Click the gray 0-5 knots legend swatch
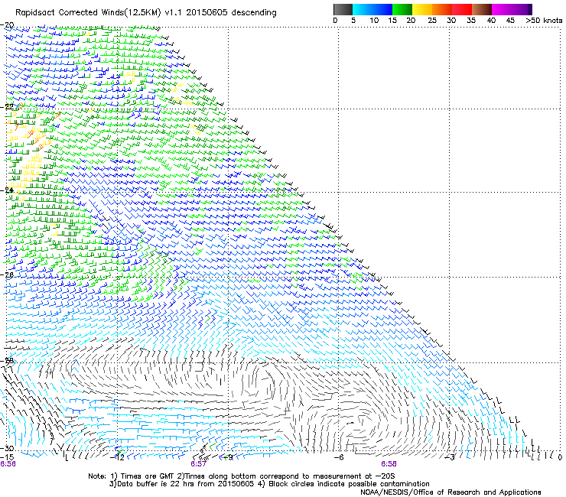Image resolution: width=566 pixels, height=497 pixels. [x=343, y=9]
